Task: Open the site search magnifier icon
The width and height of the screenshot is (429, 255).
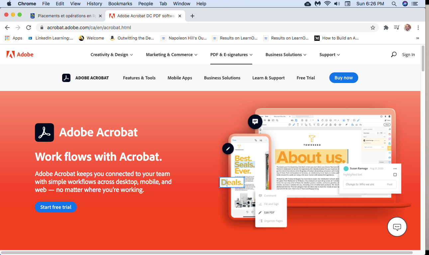Action: [394, 54]
